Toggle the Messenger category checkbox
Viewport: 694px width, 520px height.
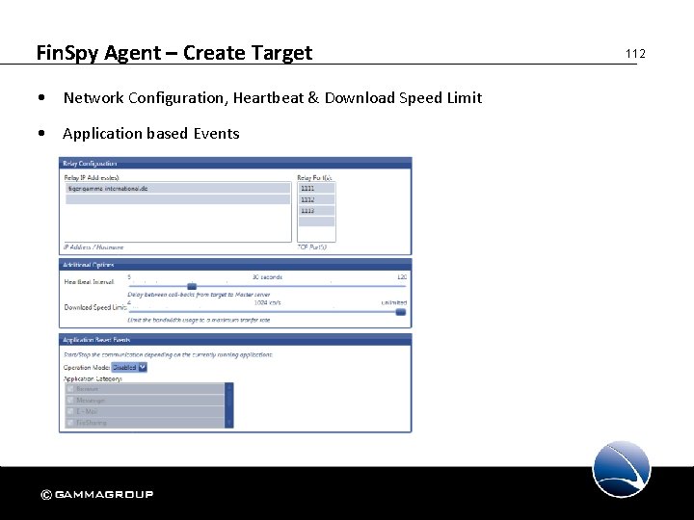tap(70, 401)
